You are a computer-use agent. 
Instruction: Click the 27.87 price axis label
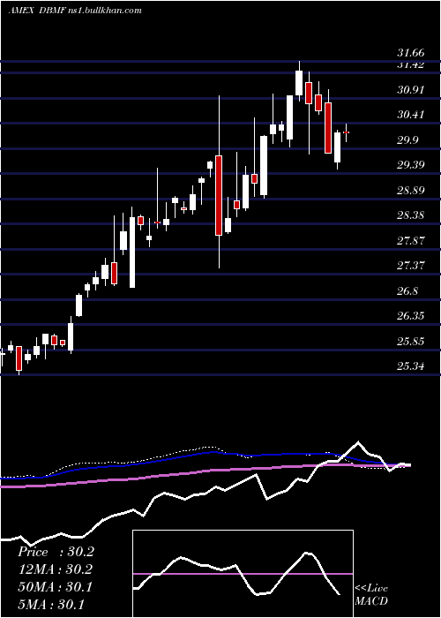(x=411, y=241)
